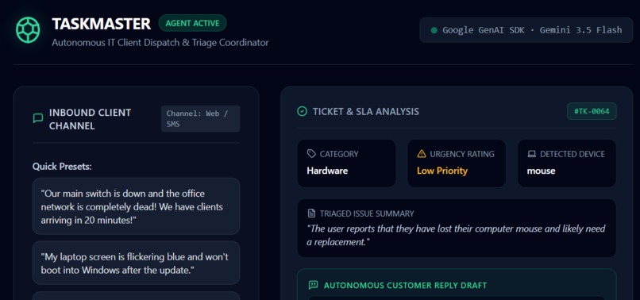Click the Quick Presets: label
Image resolution: width=640 pixels, height=300 pixels.
pyautogui.click(x=62, y=167)
